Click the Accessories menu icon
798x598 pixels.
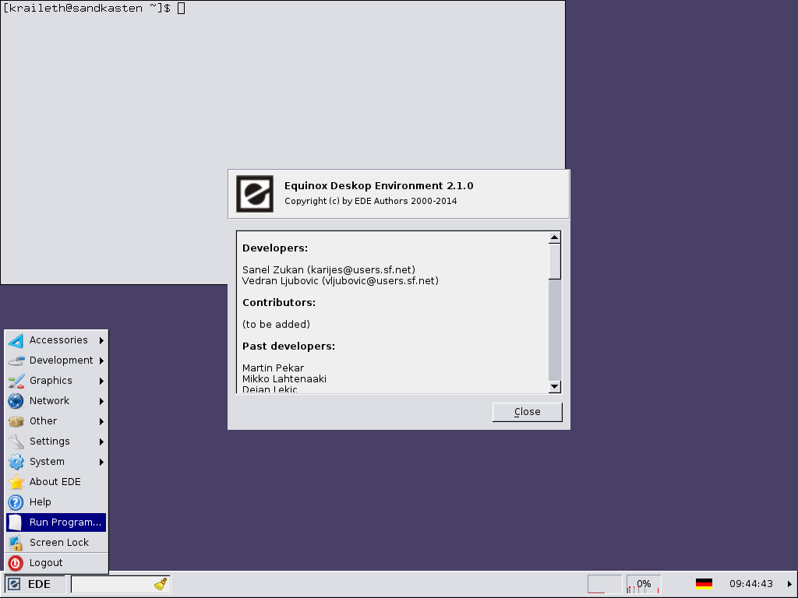16,340
